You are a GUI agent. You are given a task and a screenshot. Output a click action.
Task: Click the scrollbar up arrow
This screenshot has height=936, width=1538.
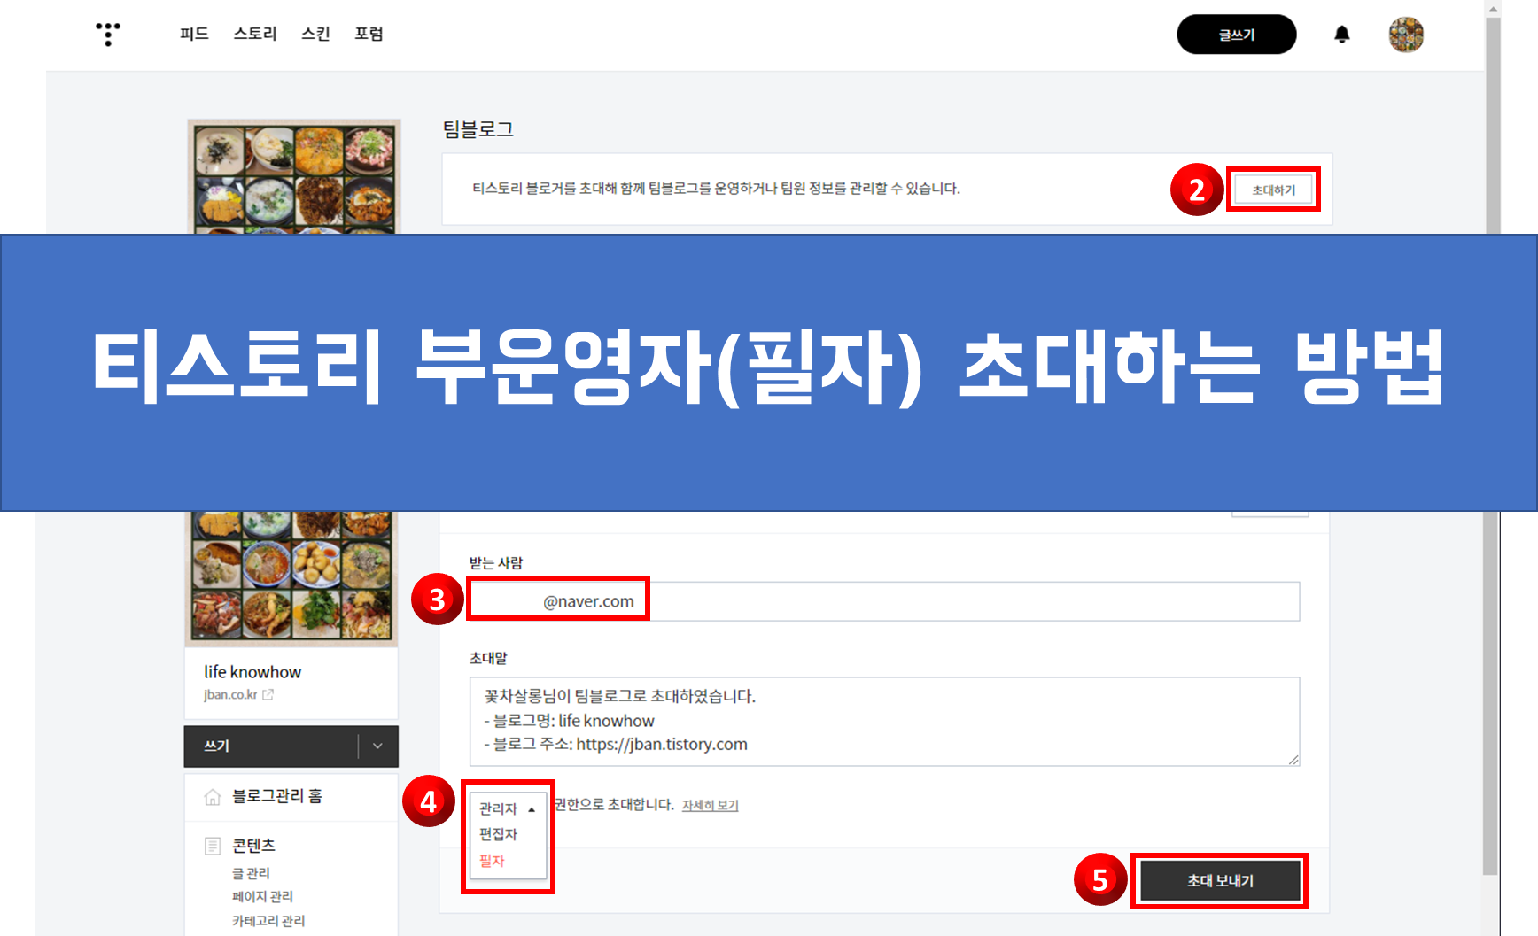pyautogui.click(x=1493, y=8)
